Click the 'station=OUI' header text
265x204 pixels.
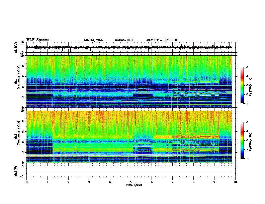pos(124,40)
